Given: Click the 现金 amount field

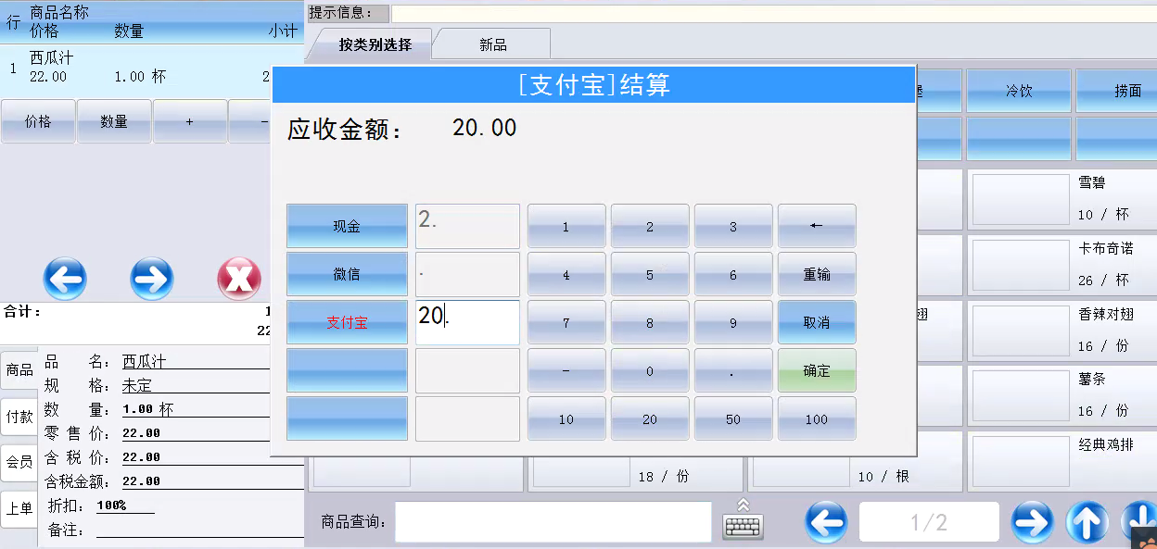Looking at the screenshot, I should (x=467, y=226).
